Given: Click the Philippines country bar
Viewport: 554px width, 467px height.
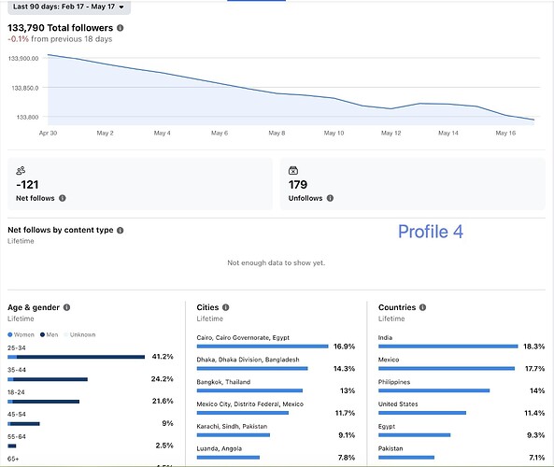Looking at the screenshot, I should [x=433, y=390].
